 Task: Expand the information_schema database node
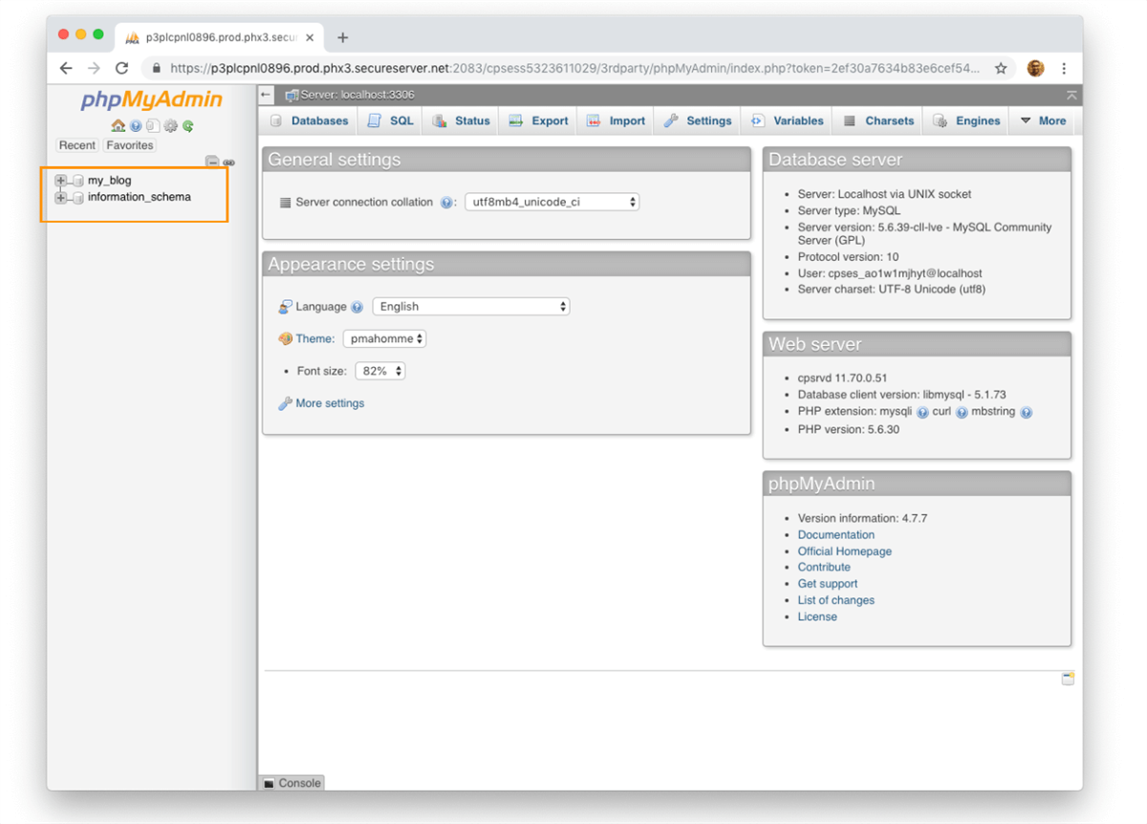click(61, 198)
